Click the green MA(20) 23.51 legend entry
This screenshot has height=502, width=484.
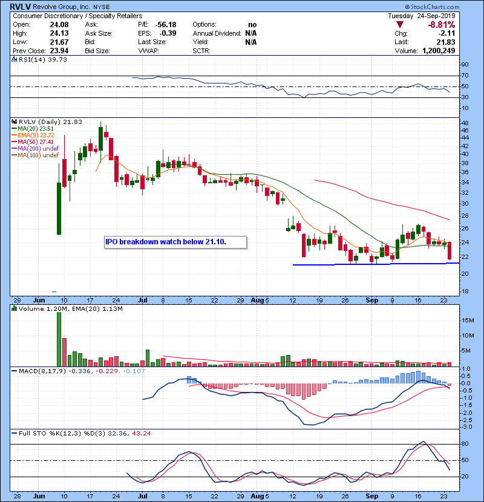coord(33,129)
